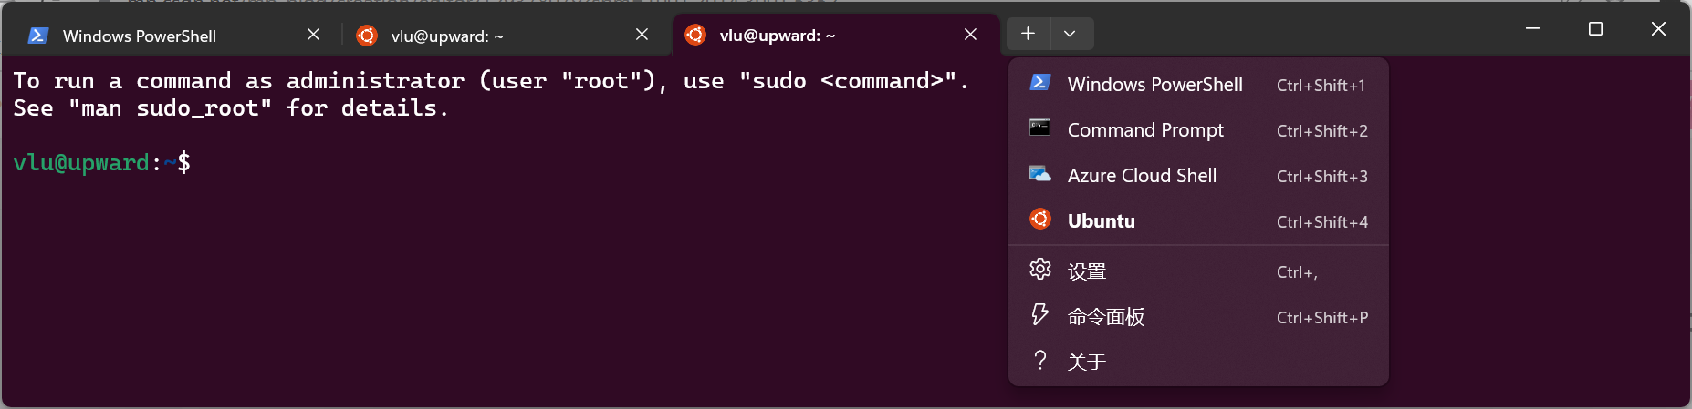Screen dimensions: 1692x409
Task: Close the Windows PowerShell tab
Action: (x=313, y=35)
